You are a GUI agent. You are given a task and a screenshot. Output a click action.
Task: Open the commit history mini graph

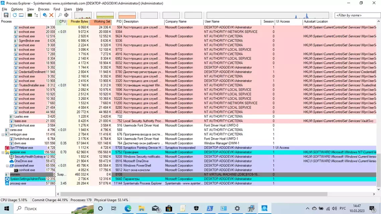105,15
